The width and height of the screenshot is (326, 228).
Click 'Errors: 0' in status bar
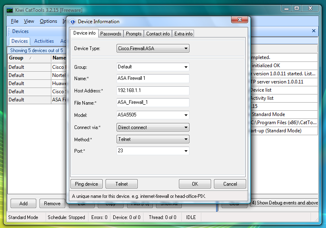point(99,217)
